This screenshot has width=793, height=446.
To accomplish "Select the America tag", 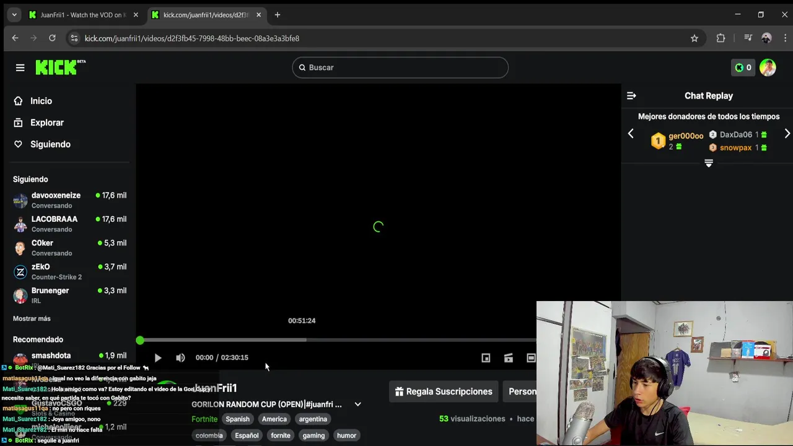I will [274, 419].
